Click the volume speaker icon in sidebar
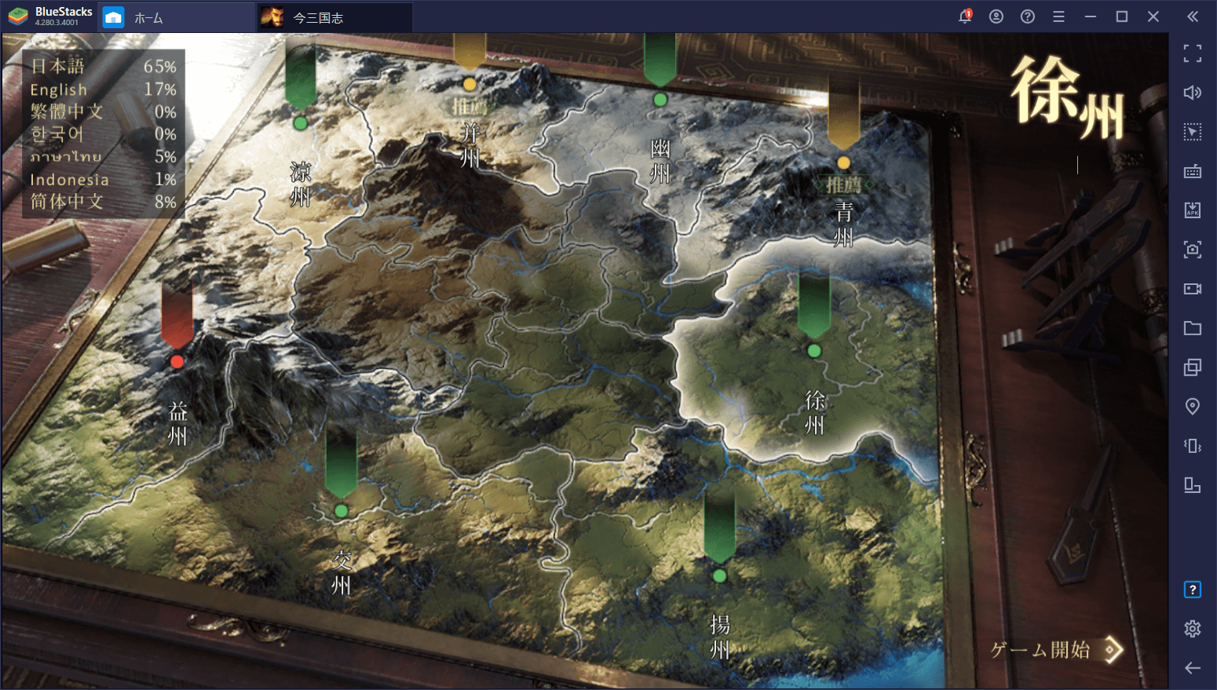1217x690 pixels. pos(1193,93)
